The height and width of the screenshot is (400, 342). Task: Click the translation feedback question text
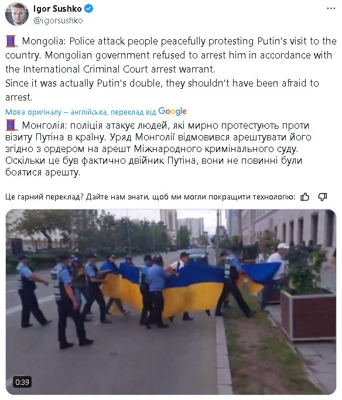tap(150, 197)
